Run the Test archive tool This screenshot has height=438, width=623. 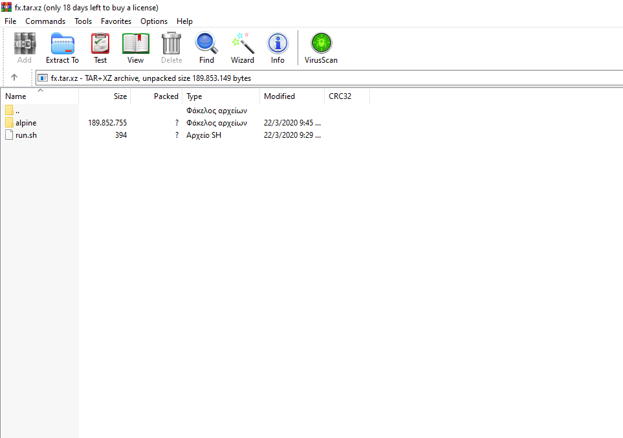[100, 43]
